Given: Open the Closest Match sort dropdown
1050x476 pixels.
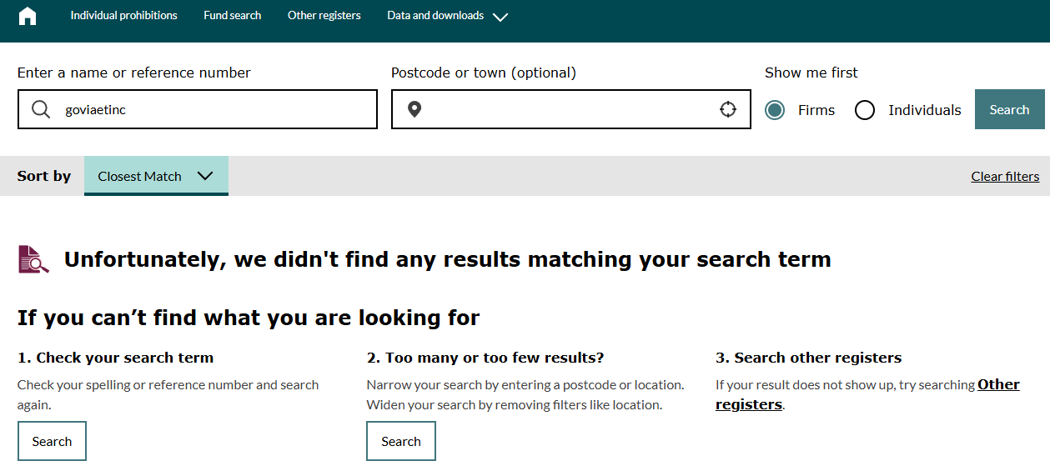Looking at the screenshot, I should [156, 176].
